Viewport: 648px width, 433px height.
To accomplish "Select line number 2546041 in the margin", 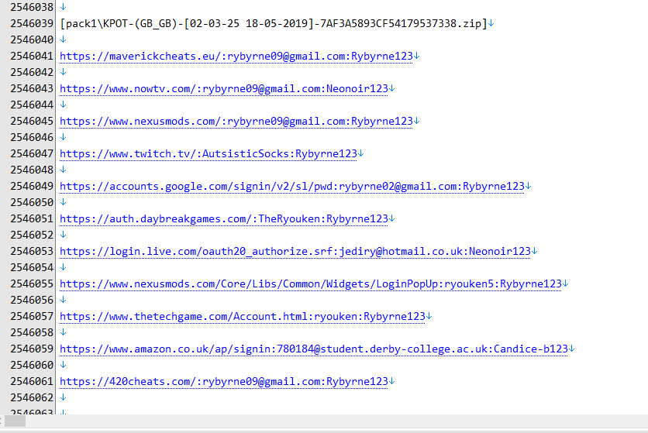I will pos(32,57).
